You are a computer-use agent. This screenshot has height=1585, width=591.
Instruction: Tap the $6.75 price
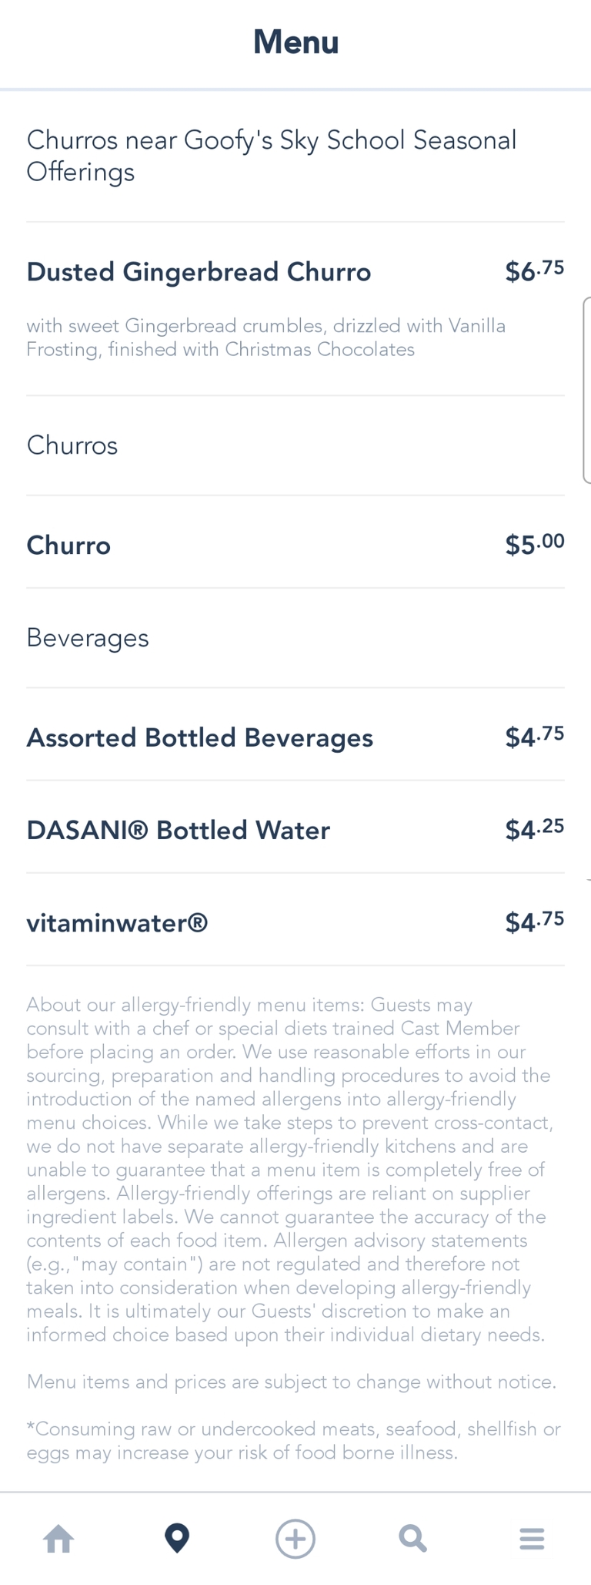point(534,271)
